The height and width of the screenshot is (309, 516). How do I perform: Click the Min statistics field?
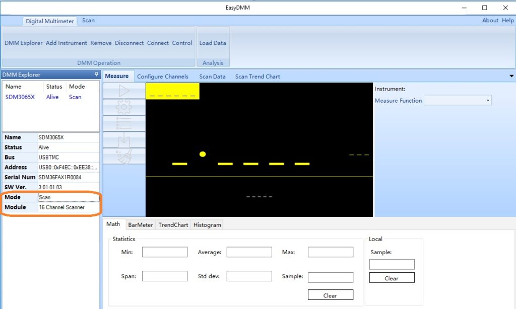pyautogui.click(x=164, y=252)
